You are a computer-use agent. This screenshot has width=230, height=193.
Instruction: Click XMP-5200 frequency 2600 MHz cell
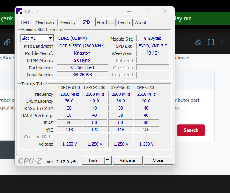(x=146, y=94)
